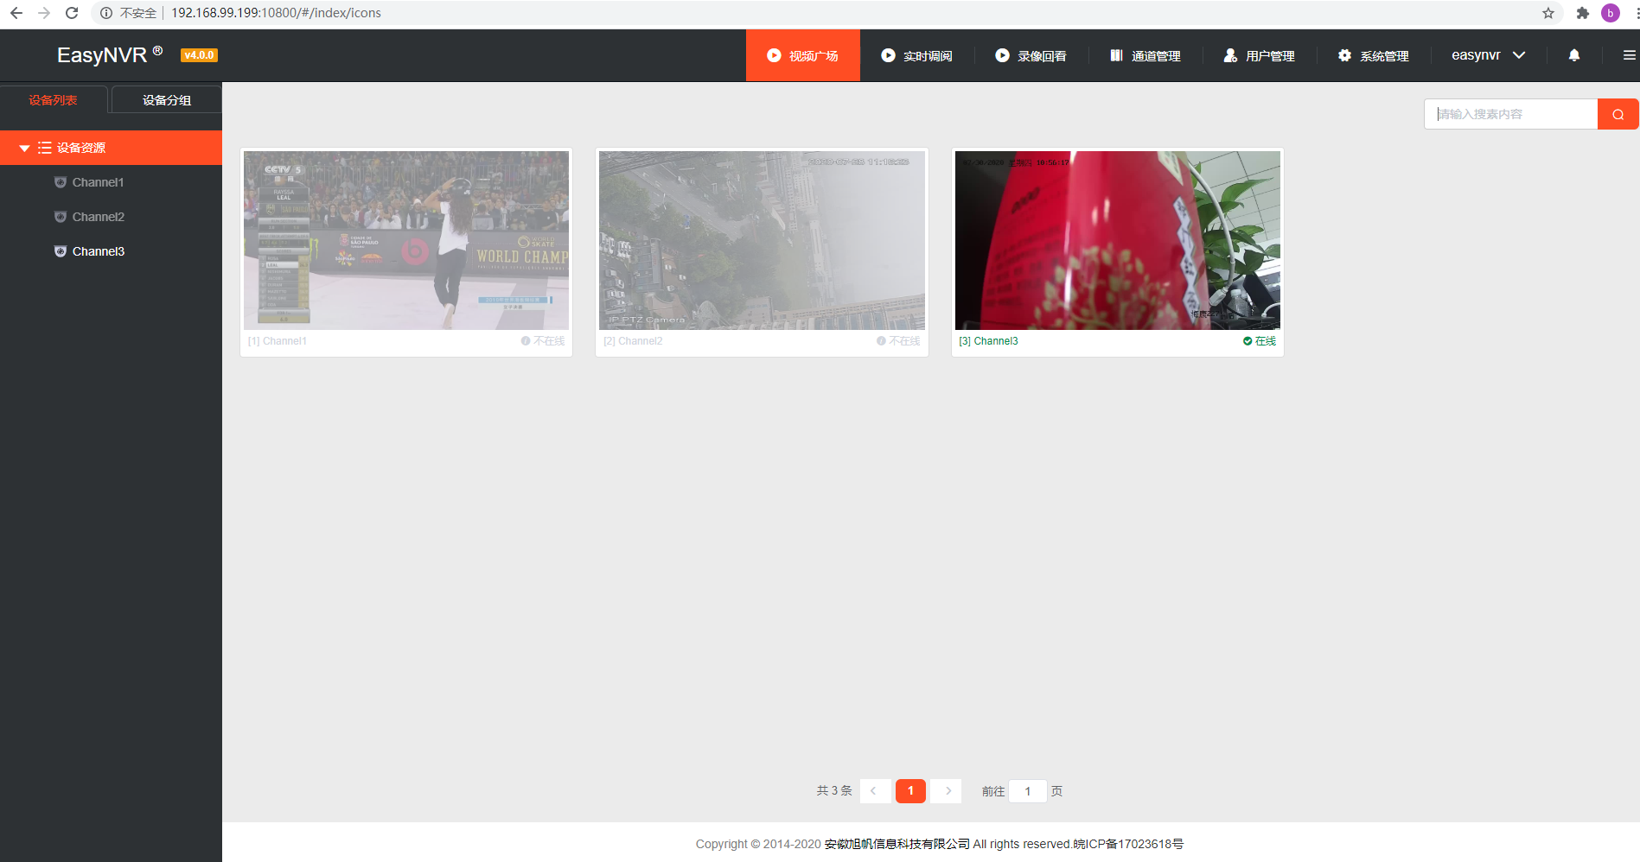Viewport: 1640px width, 862px height.
Task: Go forward with the browser arrow
Action: [44, 13]
